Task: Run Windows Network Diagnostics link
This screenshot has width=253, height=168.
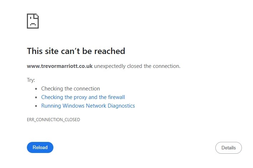Action: coord(88,106)
